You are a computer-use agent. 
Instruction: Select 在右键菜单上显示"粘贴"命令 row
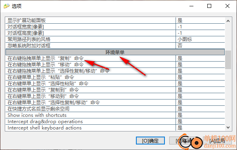pyautogui.click(x=115, y=77)
